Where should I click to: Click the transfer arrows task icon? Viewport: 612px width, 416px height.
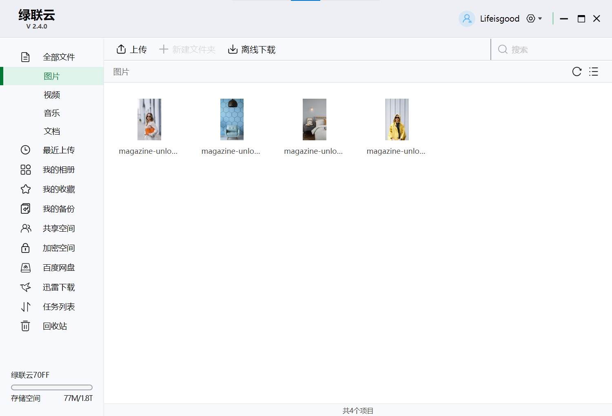pyautogui.click(x=25, y=307)
